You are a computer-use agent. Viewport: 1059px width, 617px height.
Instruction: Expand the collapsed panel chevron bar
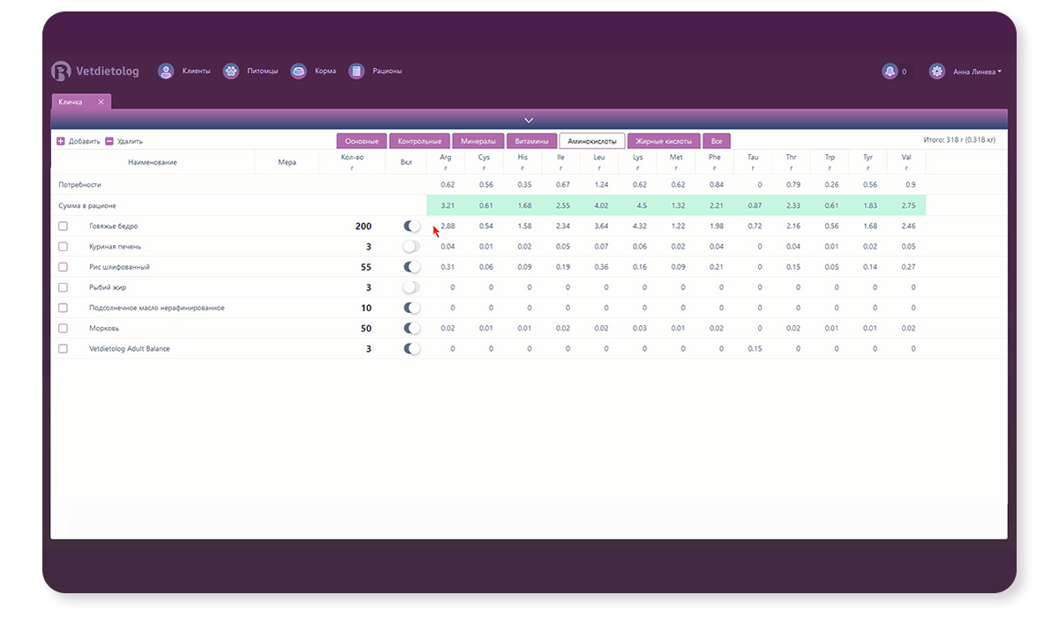click(529, 120)
